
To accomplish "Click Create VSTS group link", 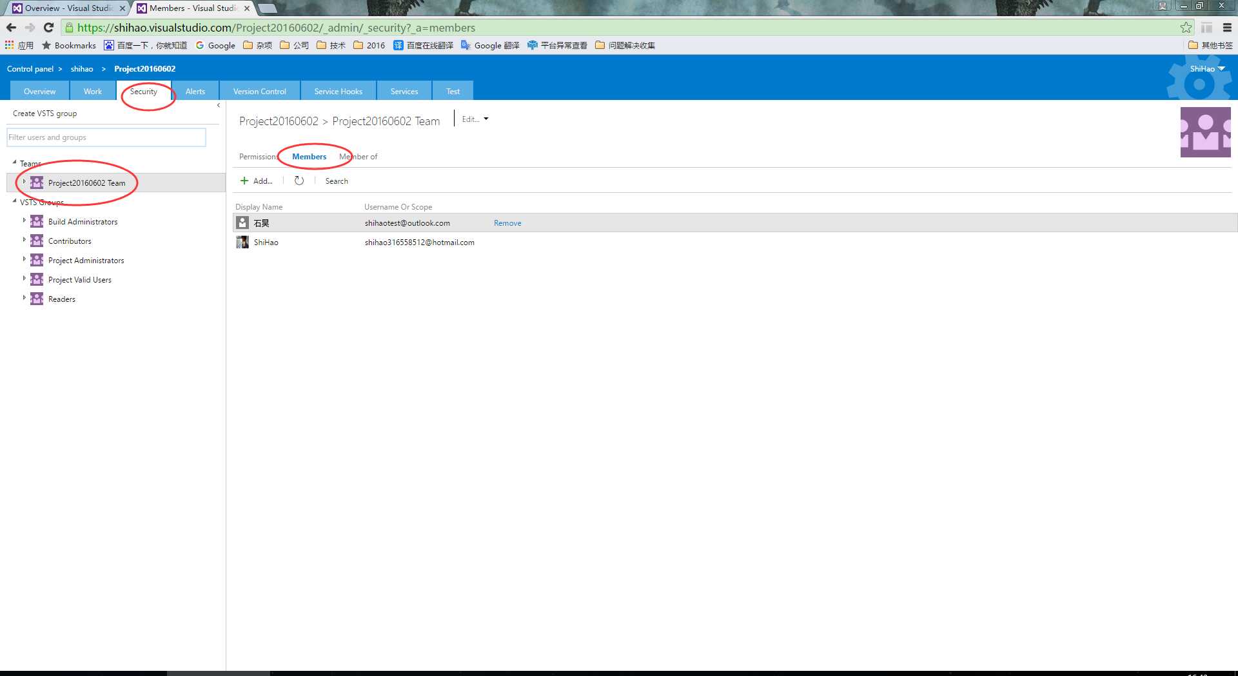I will [x=45, y=113].
